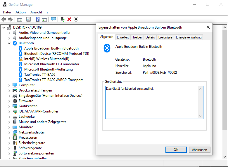228x167 pixels.
Task: Click Abbrechen to cancel dialog
Action: 199,150
